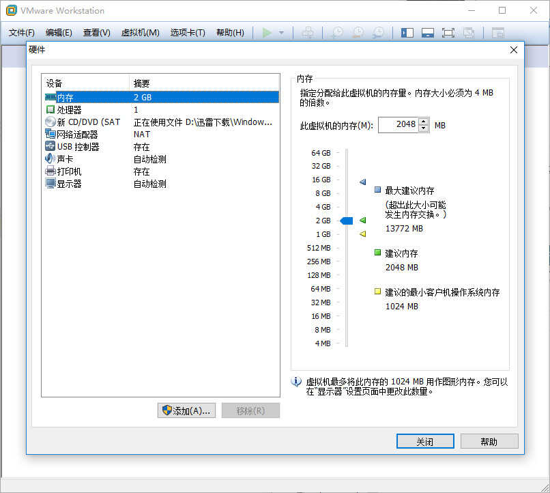Select the 网络适配器 device row

tap(162, 135)
